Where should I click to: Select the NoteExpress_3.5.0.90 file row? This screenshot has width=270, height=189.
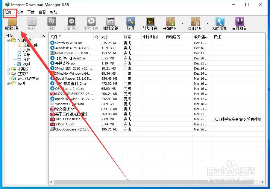tap(157, 53)
